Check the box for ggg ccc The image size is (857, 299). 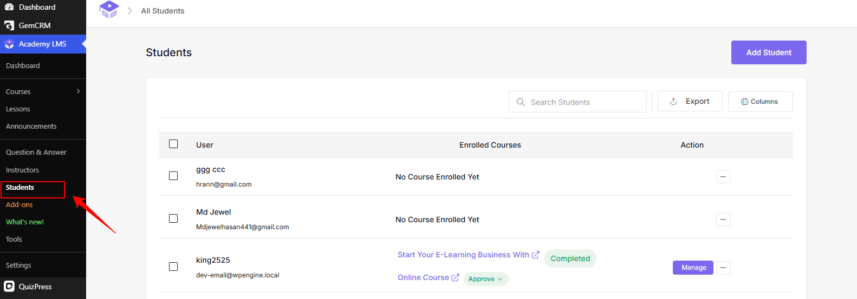173,176
